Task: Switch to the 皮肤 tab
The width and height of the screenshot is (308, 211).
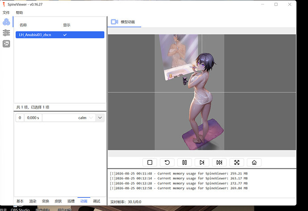Action: (x=58, y=201)
